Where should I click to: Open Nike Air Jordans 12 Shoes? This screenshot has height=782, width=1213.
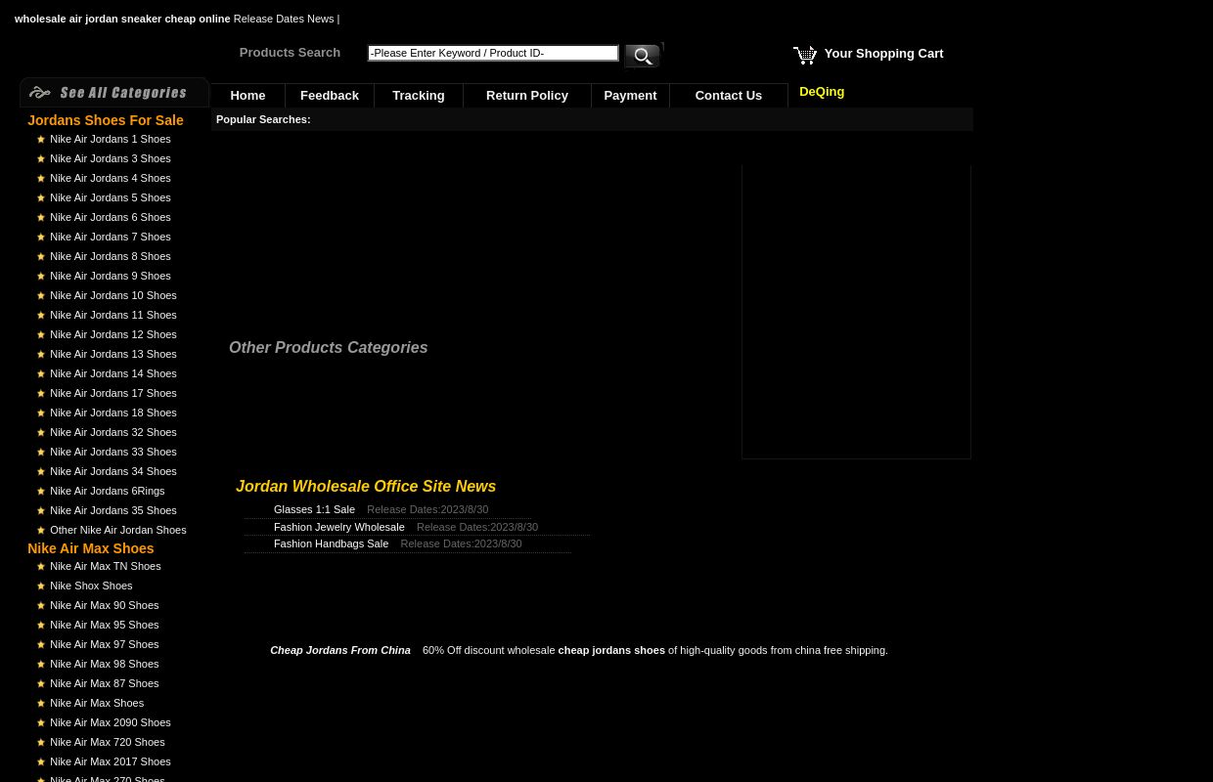click(x=113, y=334)
